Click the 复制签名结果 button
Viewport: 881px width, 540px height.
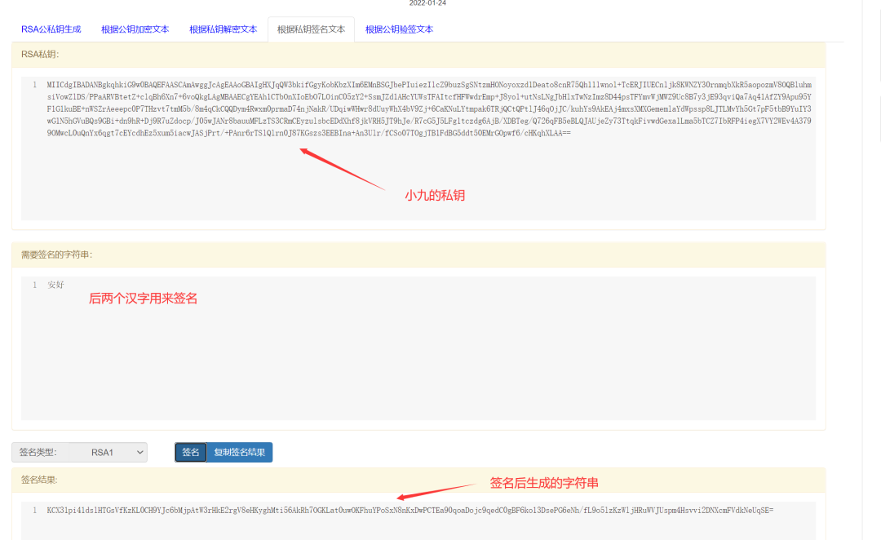click(x=239, y=453)
